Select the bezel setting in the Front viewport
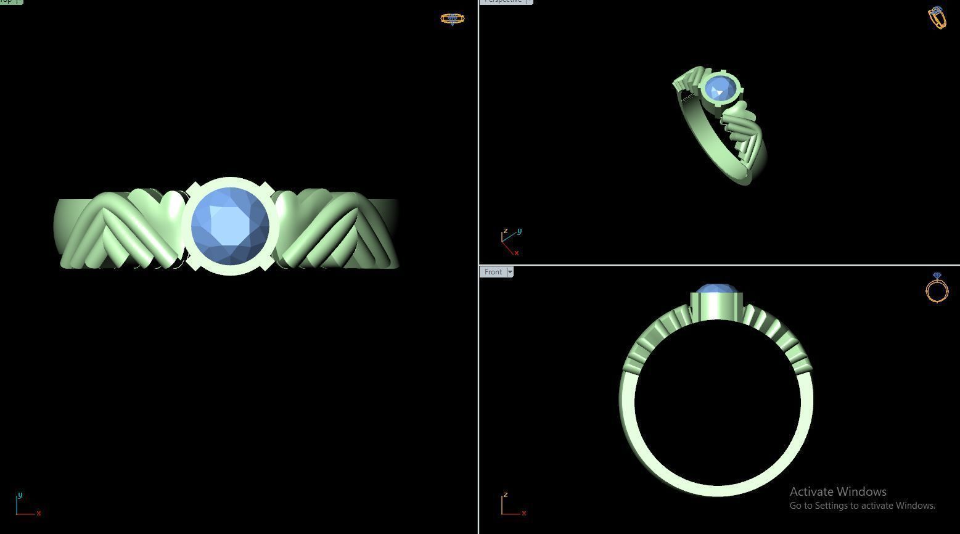The image size is (960, 534). [x=716, y=306]
